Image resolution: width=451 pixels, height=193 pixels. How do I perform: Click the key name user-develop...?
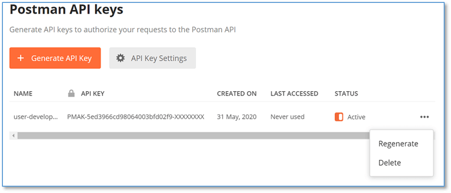(x=36, y=117)
